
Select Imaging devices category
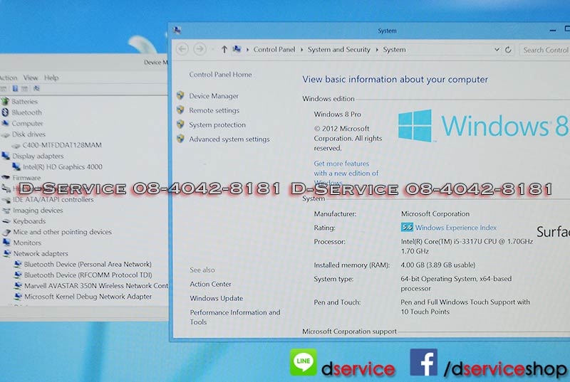pyautogui.click(x=38, y=211)
